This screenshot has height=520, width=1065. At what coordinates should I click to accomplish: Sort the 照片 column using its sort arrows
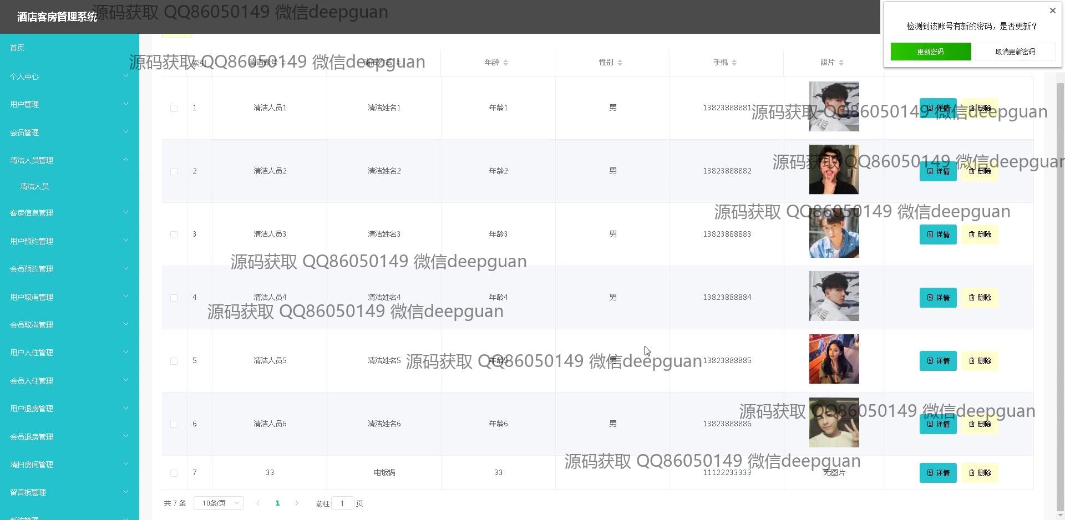click(x=841, y=63)
